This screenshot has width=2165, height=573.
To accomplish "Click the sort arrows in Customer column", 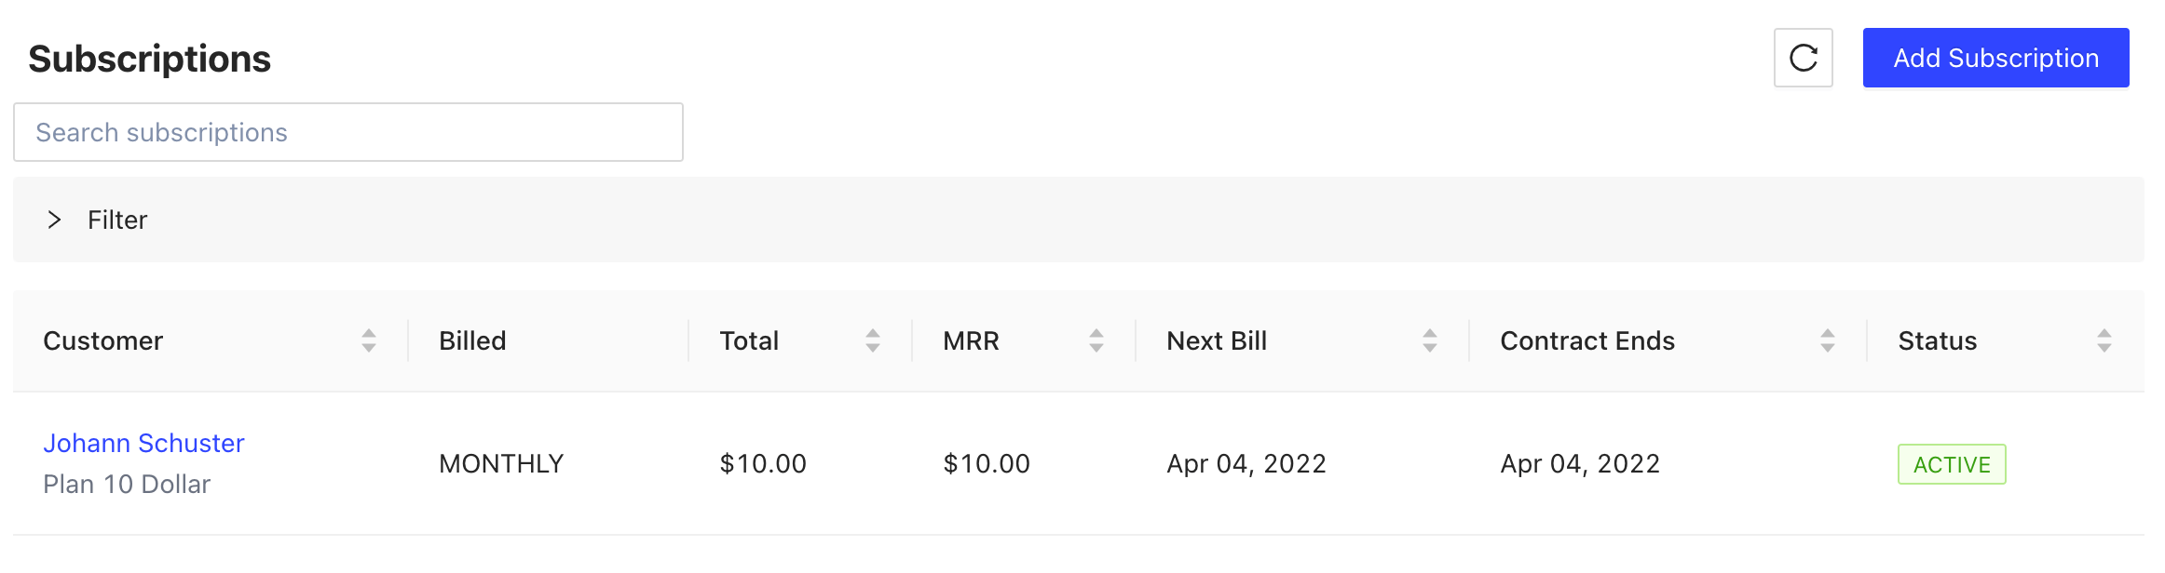I will [369, 340].
